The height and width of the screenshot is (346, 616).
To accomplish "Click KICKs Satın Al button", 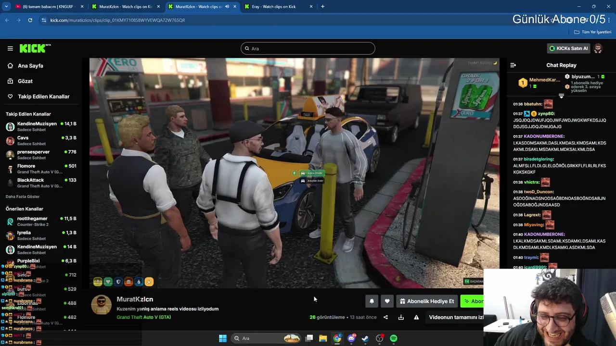I will [569, 48].
